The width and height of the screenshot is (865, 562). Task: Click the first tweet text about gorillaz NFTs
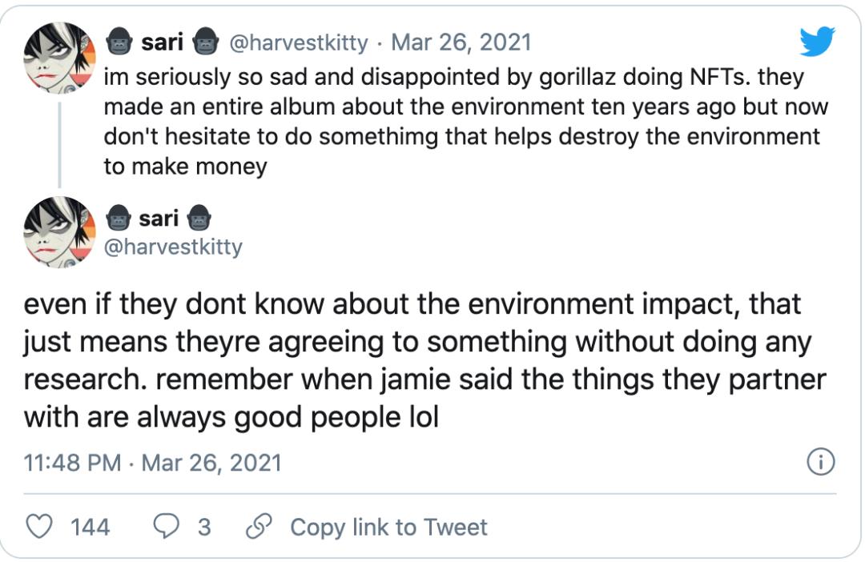(x=466, y=122)
